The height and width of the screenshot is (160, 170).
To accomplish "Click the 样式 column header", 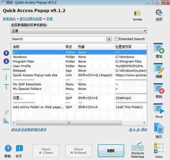I will pyautogui.click(x=69, y=47).
